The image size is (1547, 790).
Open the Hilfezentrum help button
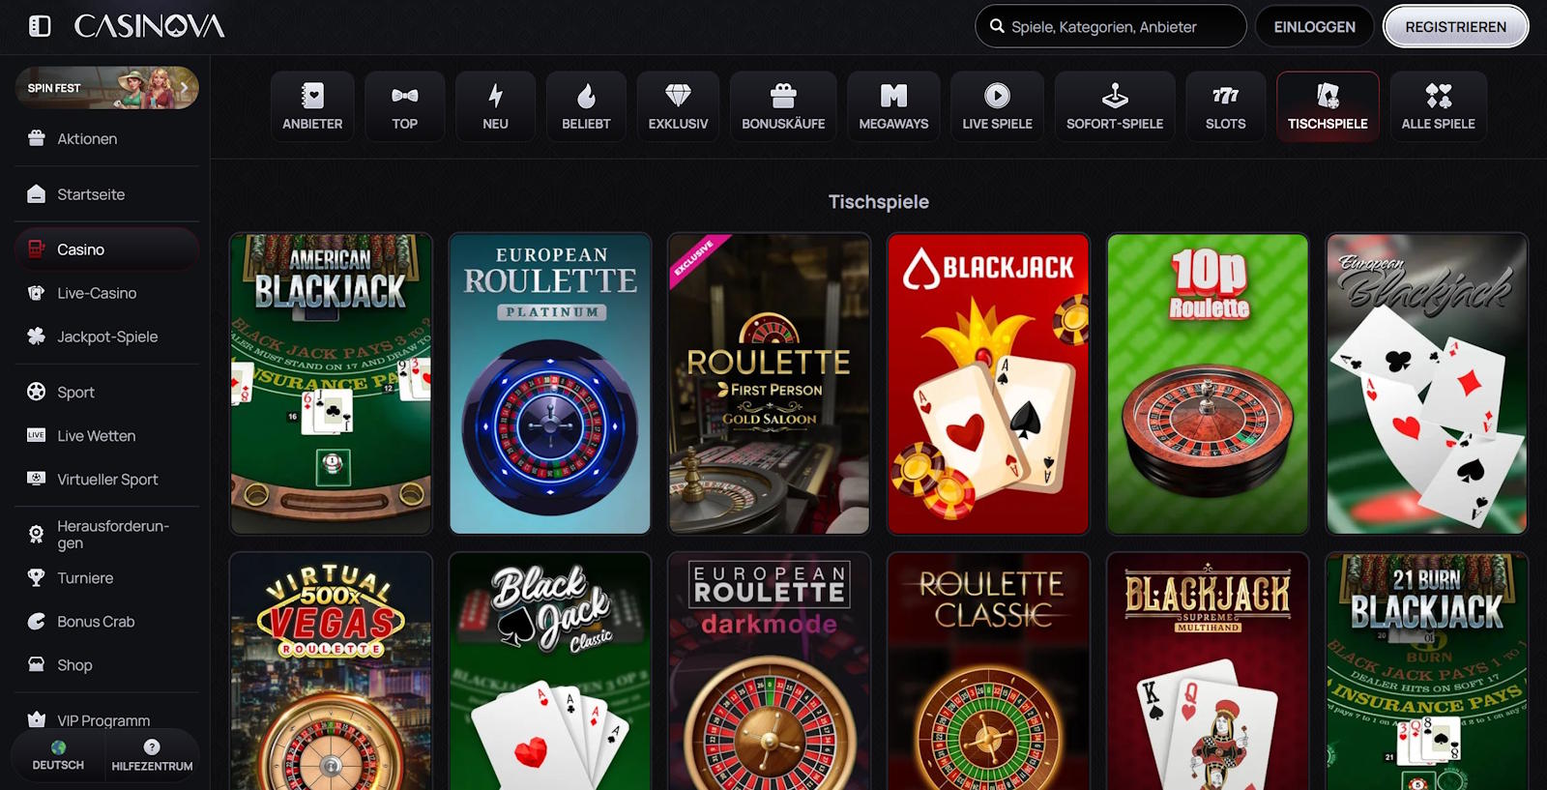152,755
